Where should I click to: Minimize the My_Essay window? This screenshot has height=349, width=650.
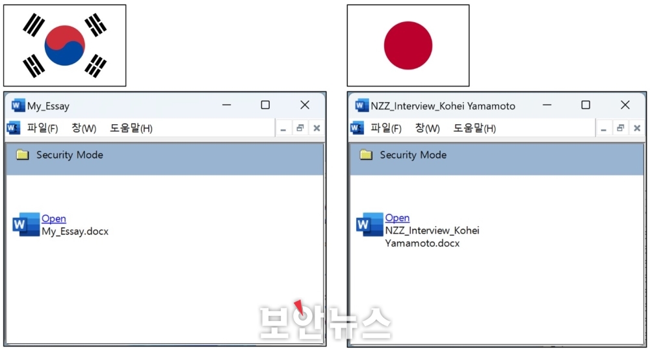[x=226, y=105]
